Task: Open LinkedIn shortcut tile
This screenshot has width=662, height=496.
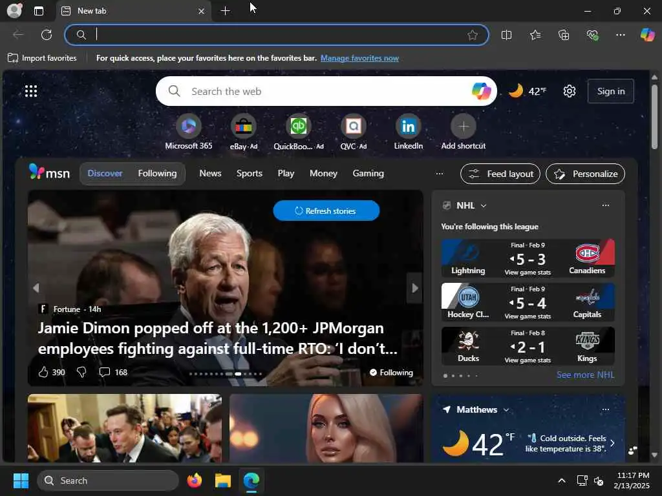Action: pos(409,132)
